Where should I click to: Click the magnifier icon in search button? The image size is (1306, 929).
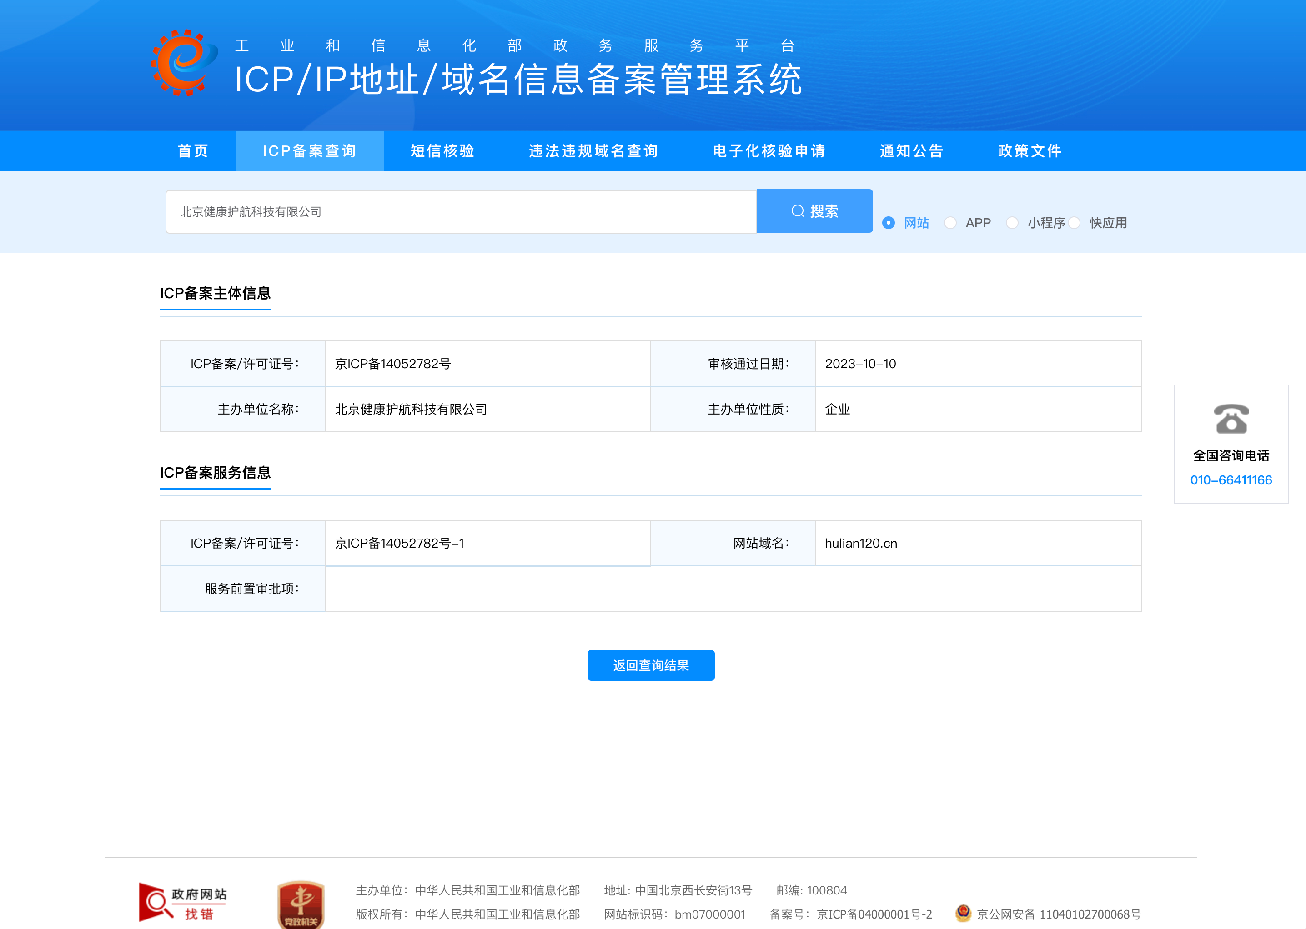tap(797, 211)
